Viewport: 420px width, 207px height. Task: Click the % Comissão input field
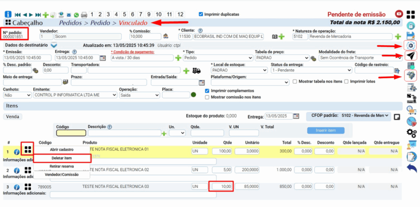click(x=146, y=36)
